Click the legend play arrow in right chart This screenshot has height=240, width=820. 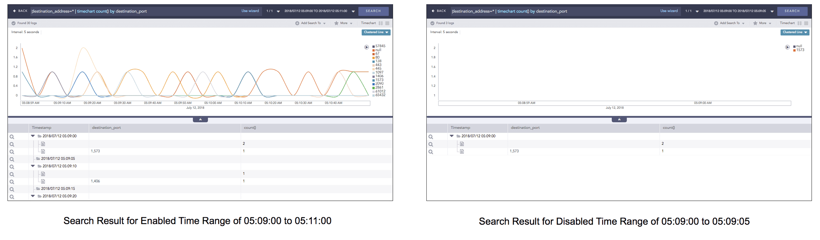787,47
